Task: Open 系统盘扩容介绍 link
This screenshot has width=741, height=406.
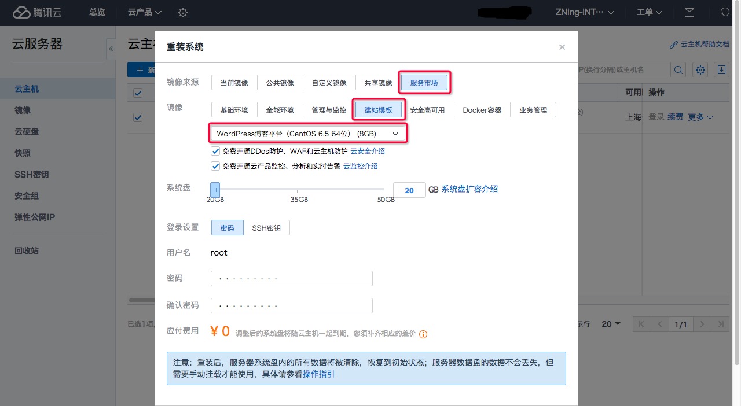Action: coord(469,189)
